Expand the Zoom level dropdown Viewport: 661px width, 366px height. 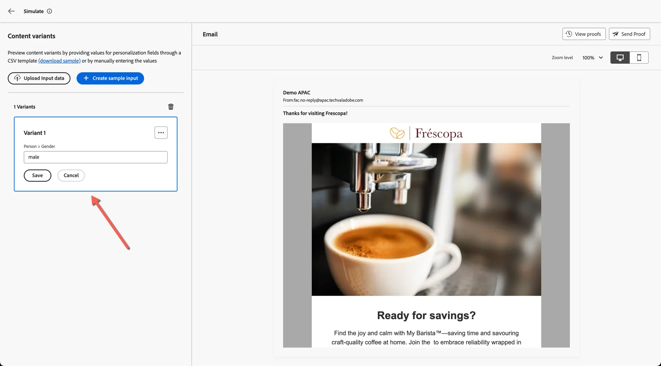pyautogui.click(x=593, y=58)
